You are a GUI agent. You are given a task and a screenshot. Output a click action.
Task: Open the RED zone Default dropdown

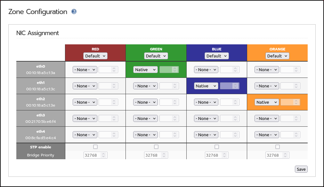click(95, 56)
